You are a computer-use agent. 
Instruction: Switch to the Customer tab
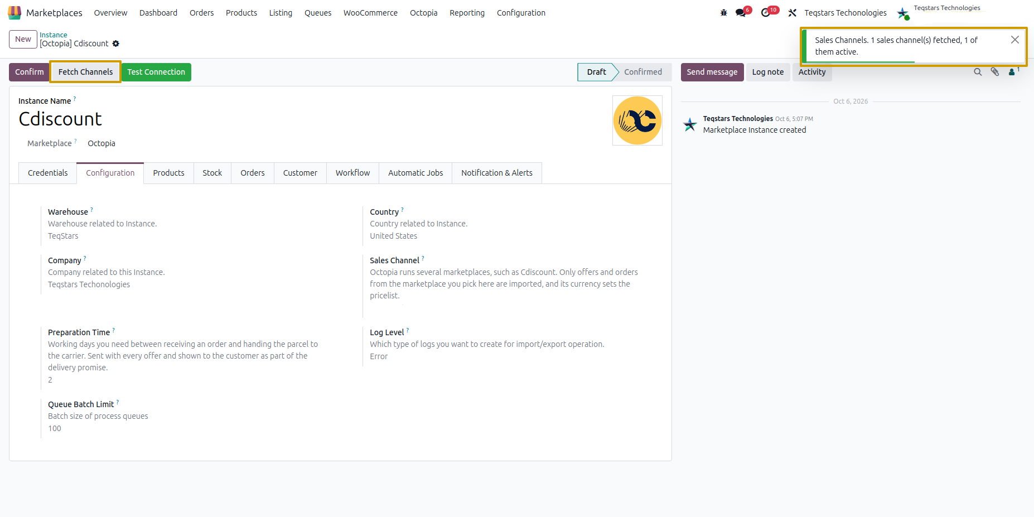coord(300,173)
